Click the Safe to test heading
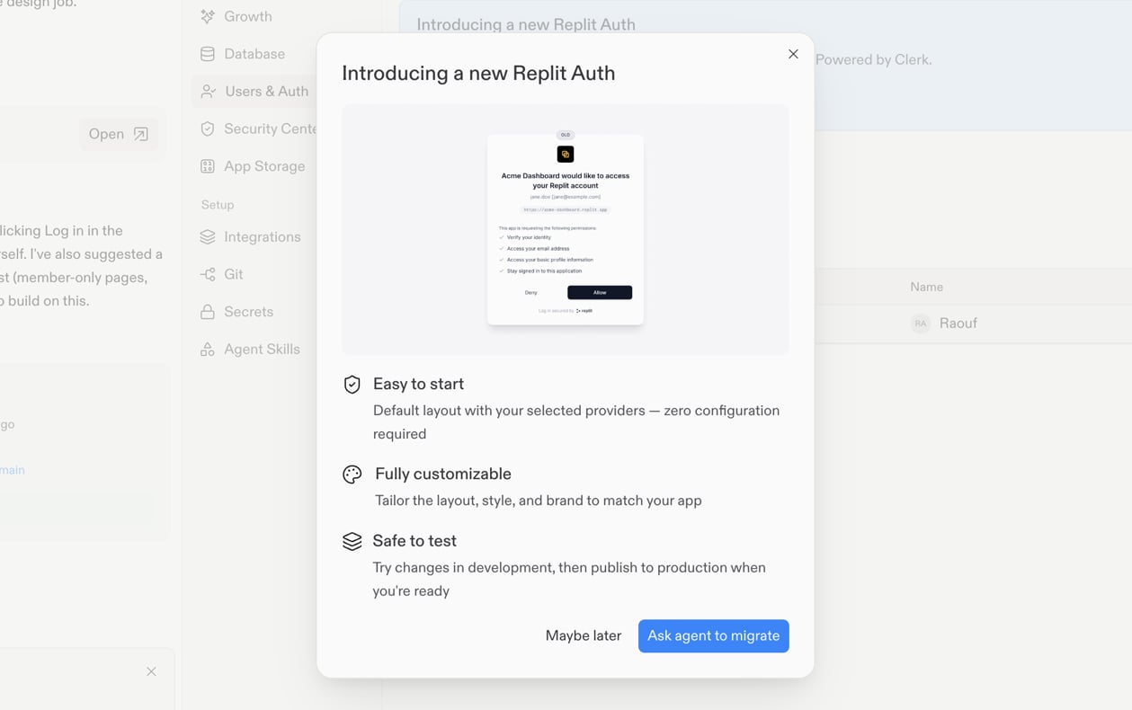1132x710 pixels. coord(414,541)
